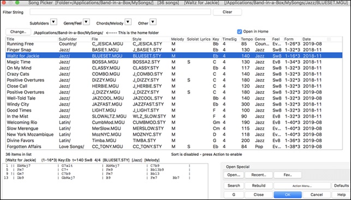351x200 pixels.
Task: Click the EbMaj7 chord in preview
Action: (23, 166)
